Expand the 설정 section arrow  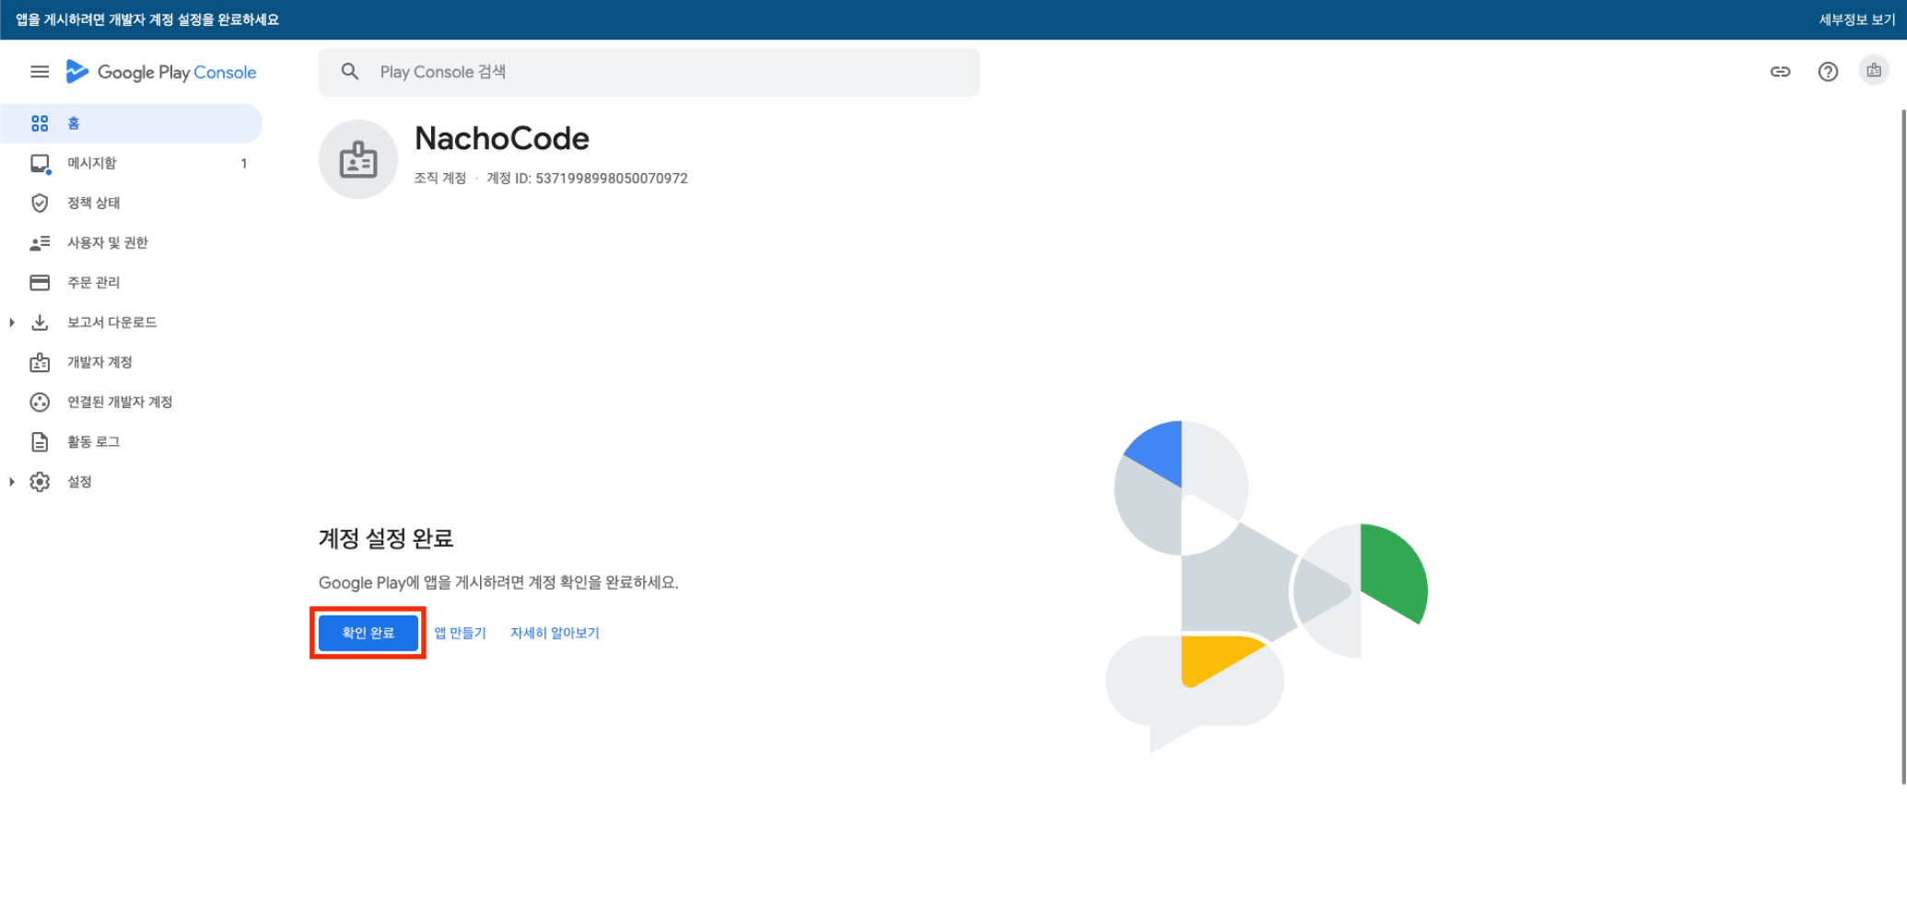point(12,482)
